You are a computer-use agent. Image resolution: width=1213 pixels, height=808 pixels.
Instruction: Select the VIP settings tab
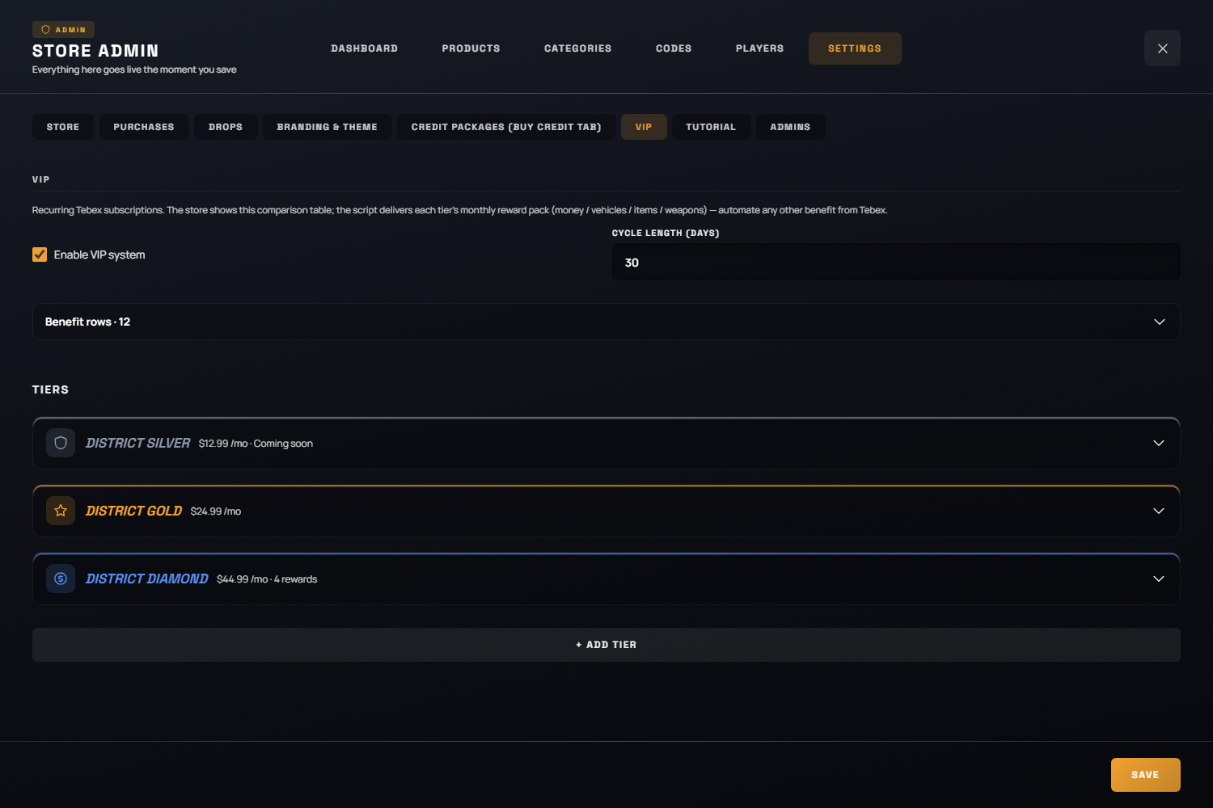644,127
